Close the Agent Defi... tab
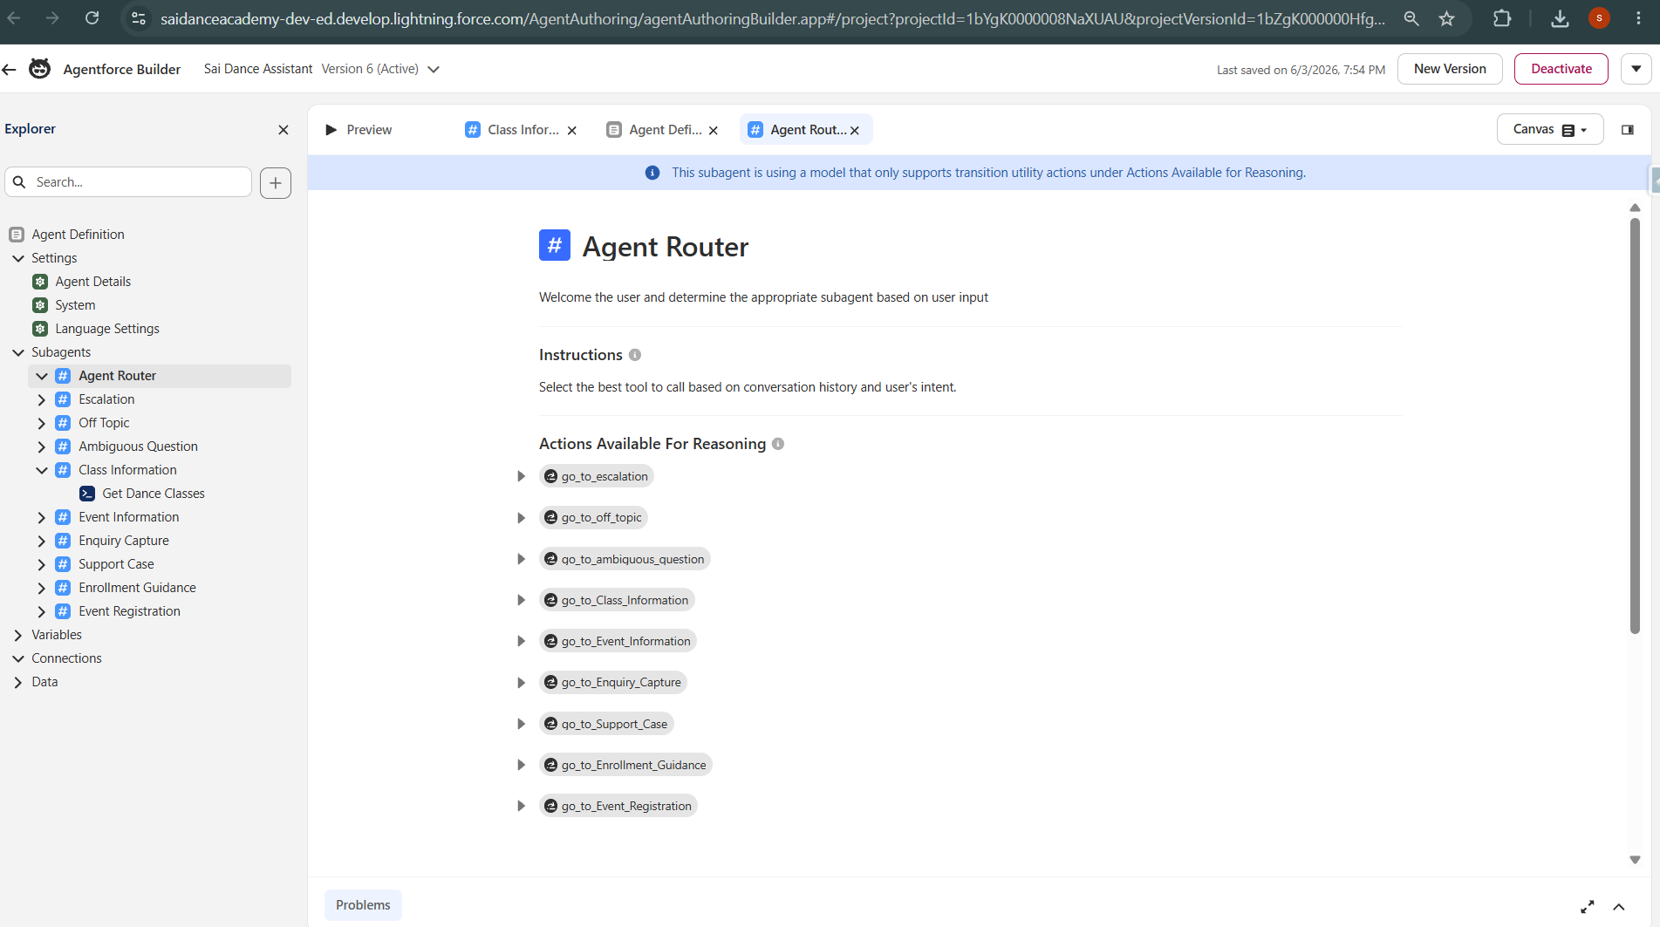1660x927 pixels. coord(714,131)
